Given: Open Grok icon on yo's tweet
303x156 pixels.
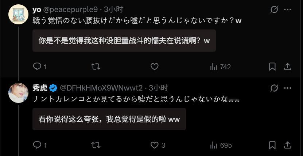Looking at the screenshot, I should [x=274, y=9].
